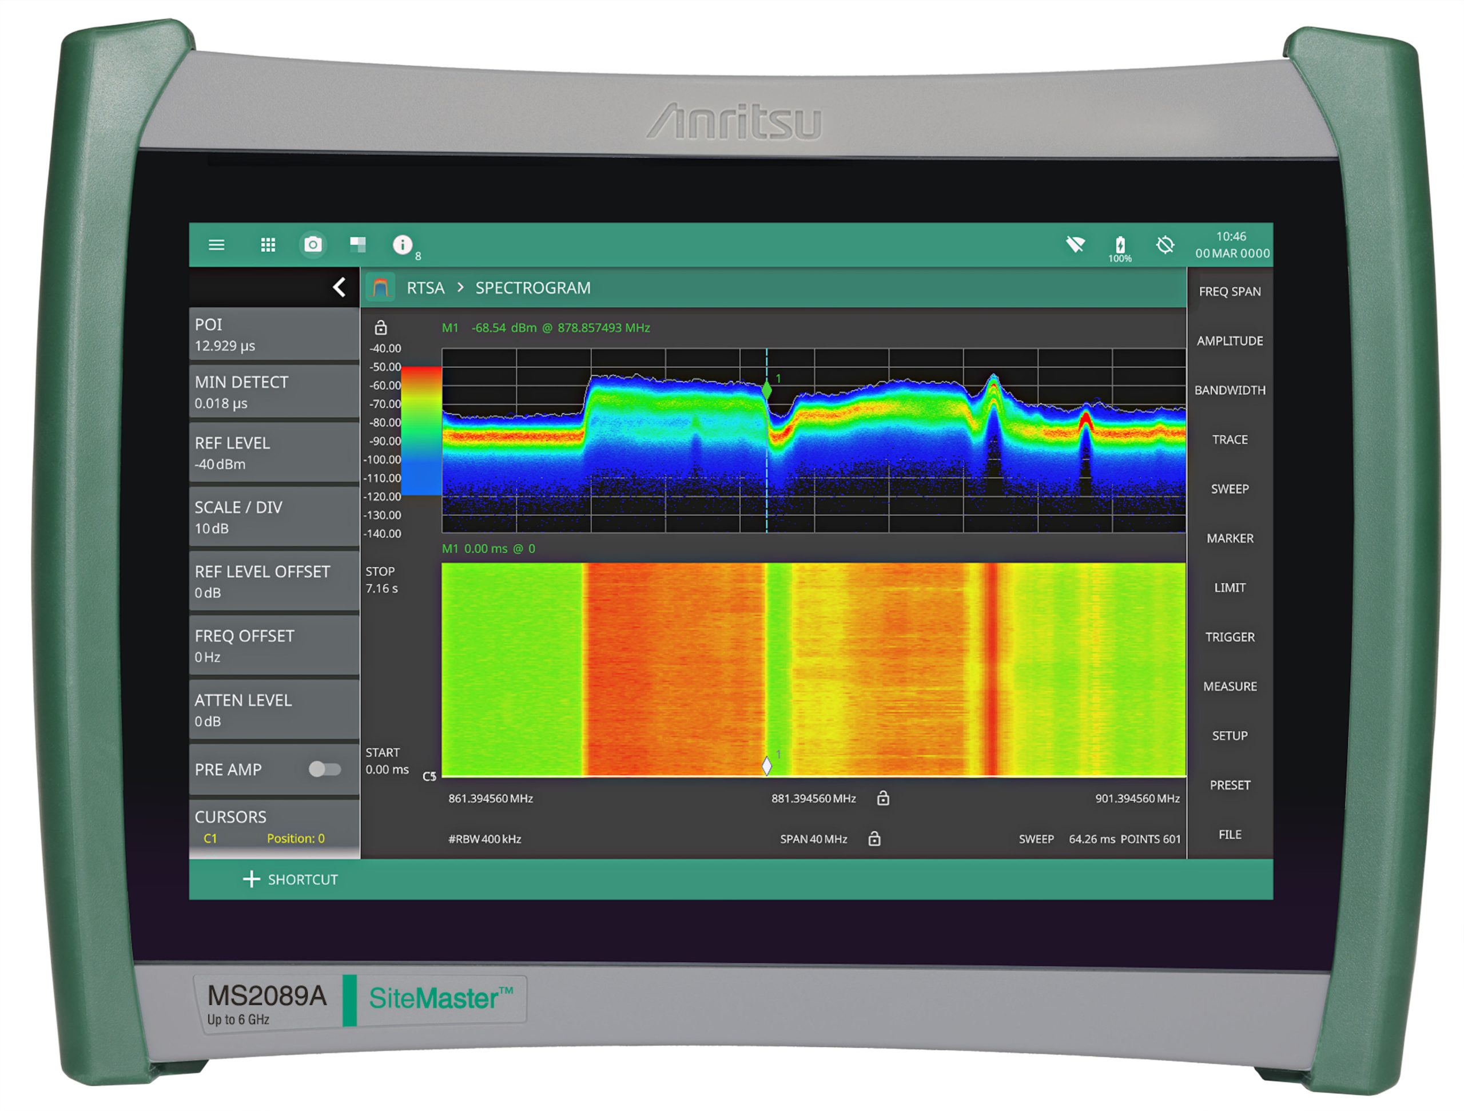Click the display-split icon in the top bar
1464x1111 pixels.
pos(358,245)
